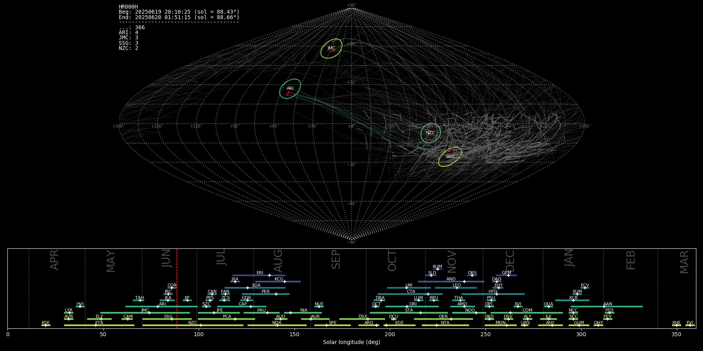This screenshot has height=351, width=703.
Task: Click the GEM shower bar in timeline
Action: [506, 275]
